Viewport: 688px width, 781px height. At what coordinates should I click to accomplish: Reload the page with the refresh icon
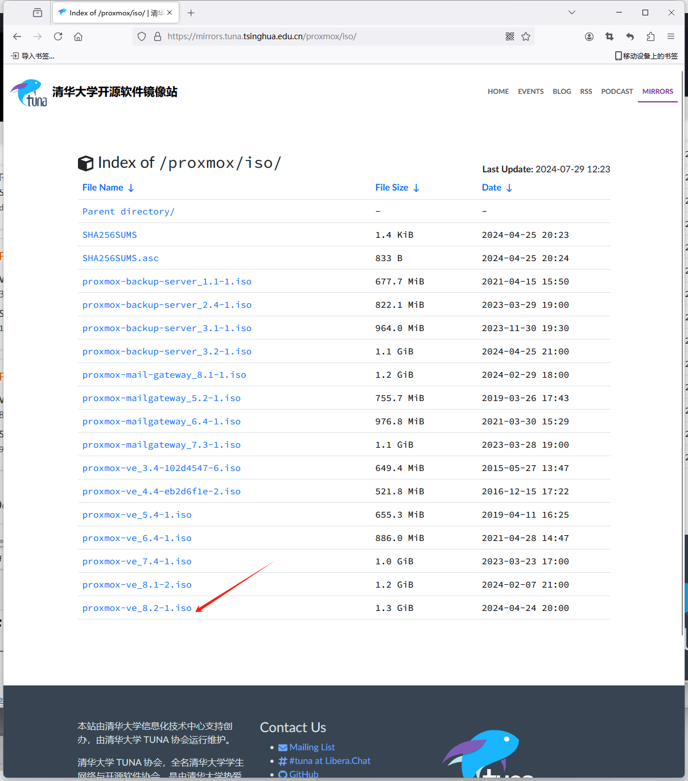point(58,36)
